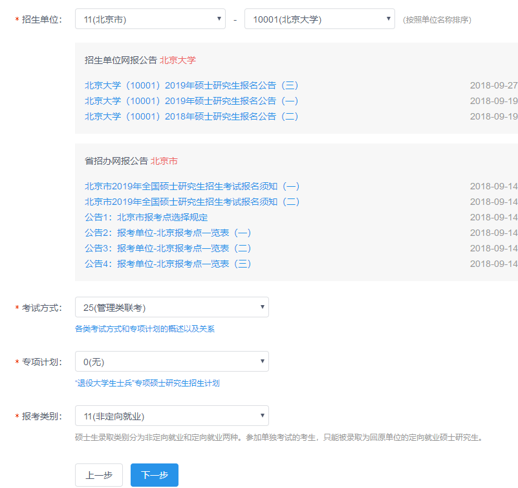Expand the 考试方式 dropdown showing 25(管理类联考)
Screen dimensions: 518x488
click(x=171, y=308)
